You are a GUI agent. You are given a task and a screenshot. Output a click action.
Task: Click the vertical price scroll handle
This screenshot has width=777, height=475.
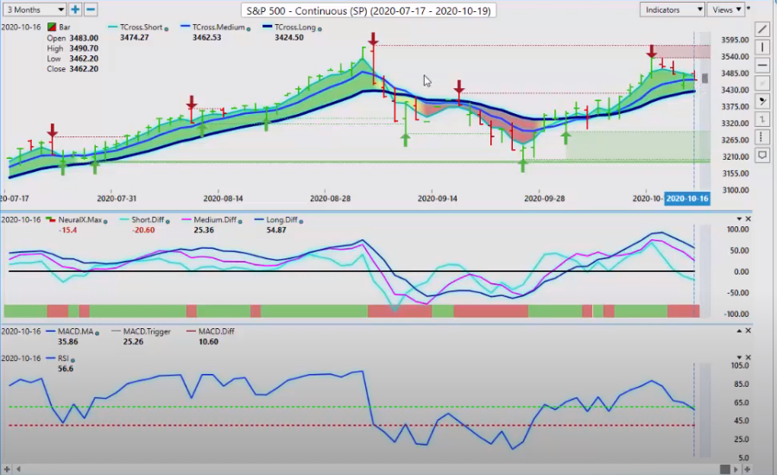pyautogui.click(x=704, y=78)
